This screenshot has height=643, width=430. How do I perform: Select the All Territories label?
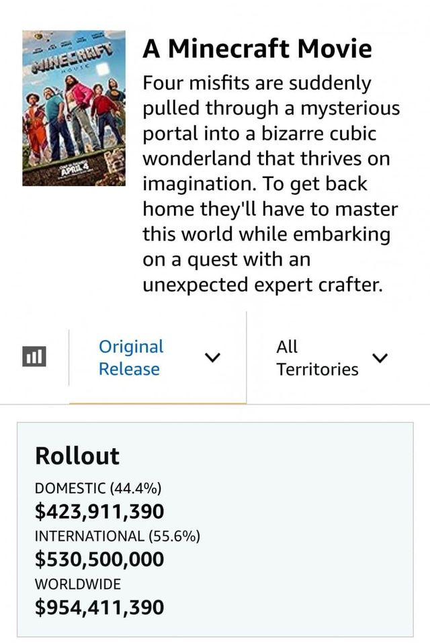(316, 357)
